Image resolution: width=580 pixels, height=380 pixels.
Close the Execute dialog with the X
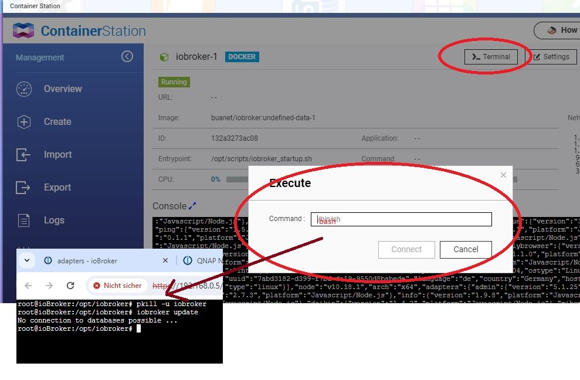pos(503,175)
